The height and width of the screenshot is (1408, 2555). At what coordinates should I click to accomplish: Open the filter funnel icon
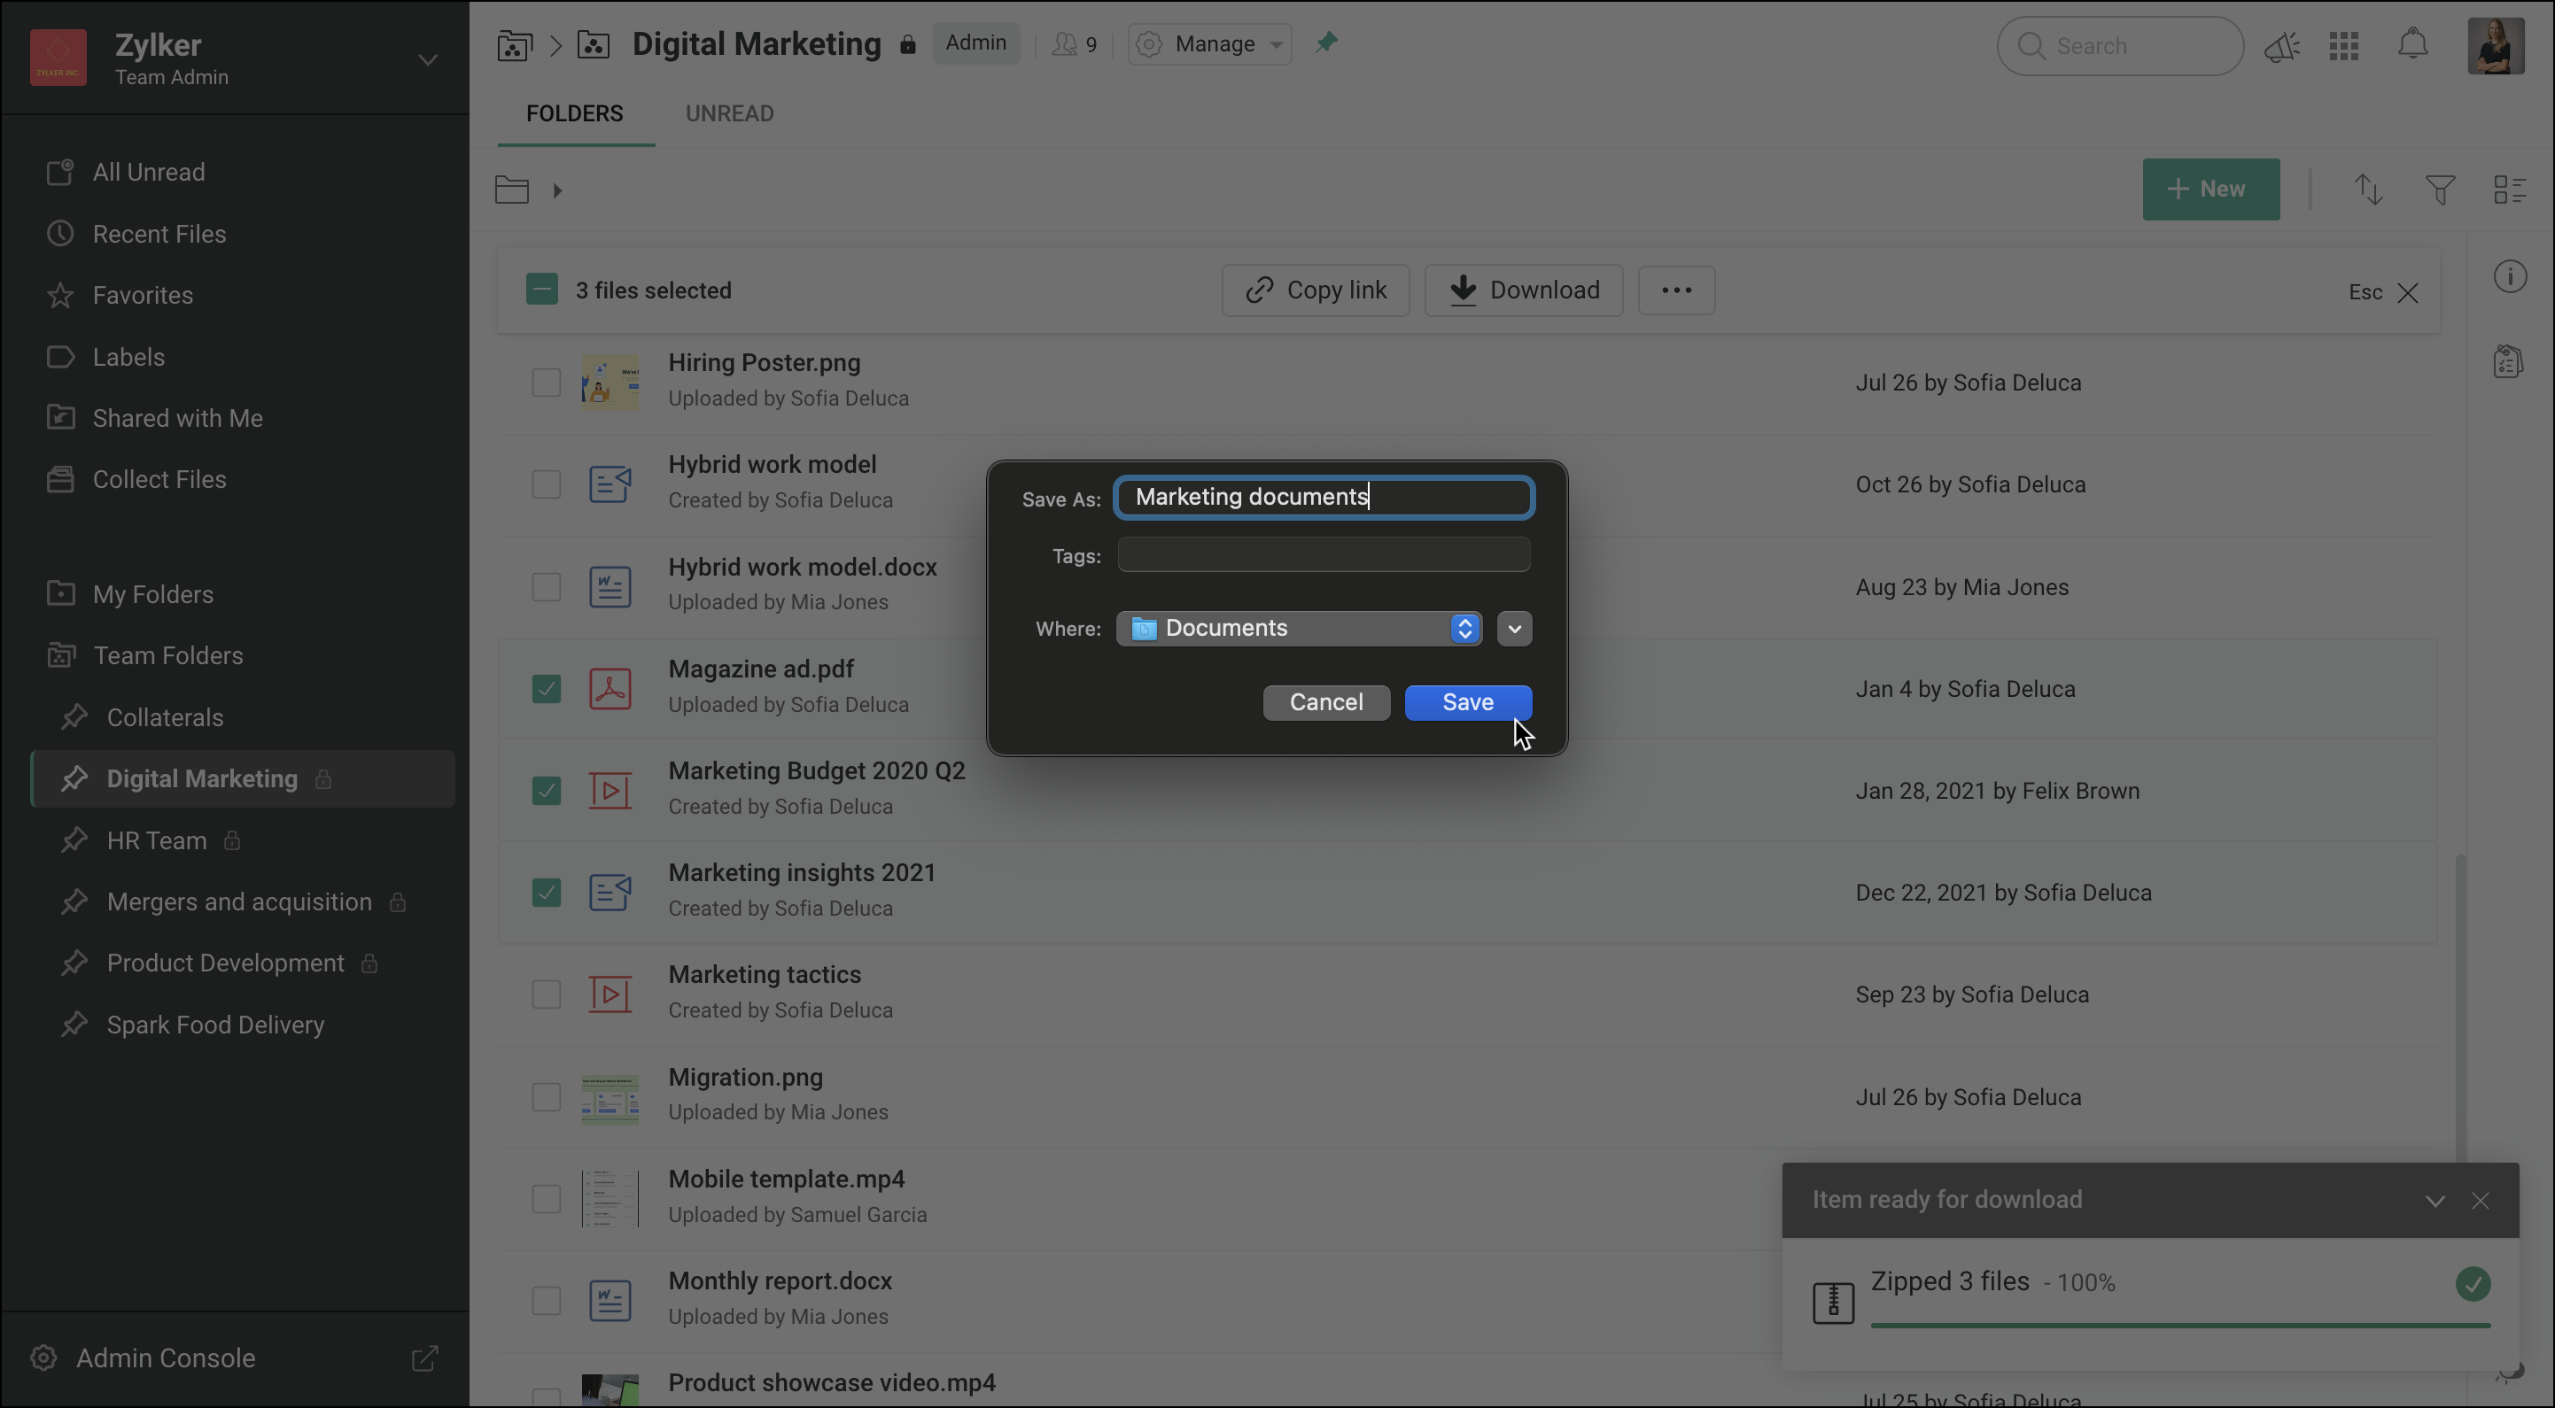2440,190
